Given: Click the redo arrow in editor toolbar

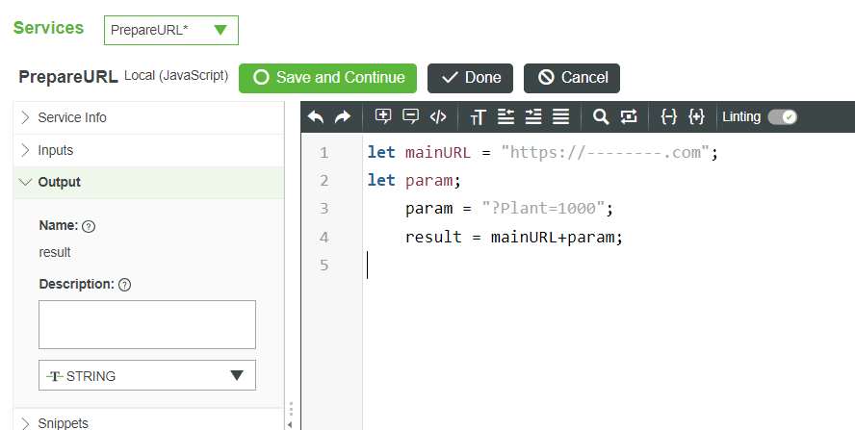Looking at the screenshot, I should pos(343,117).
